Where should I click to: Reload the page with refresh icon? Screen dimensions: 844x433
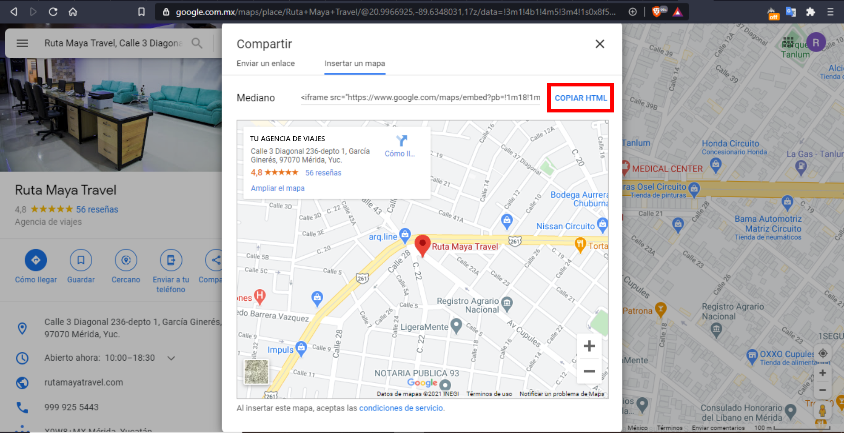53,12
